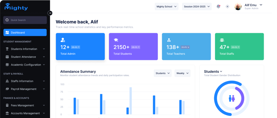Click the gender icon in donut chart
This screenshot has width=277, height=118.
pyautogui.click(x=232, y=98)
